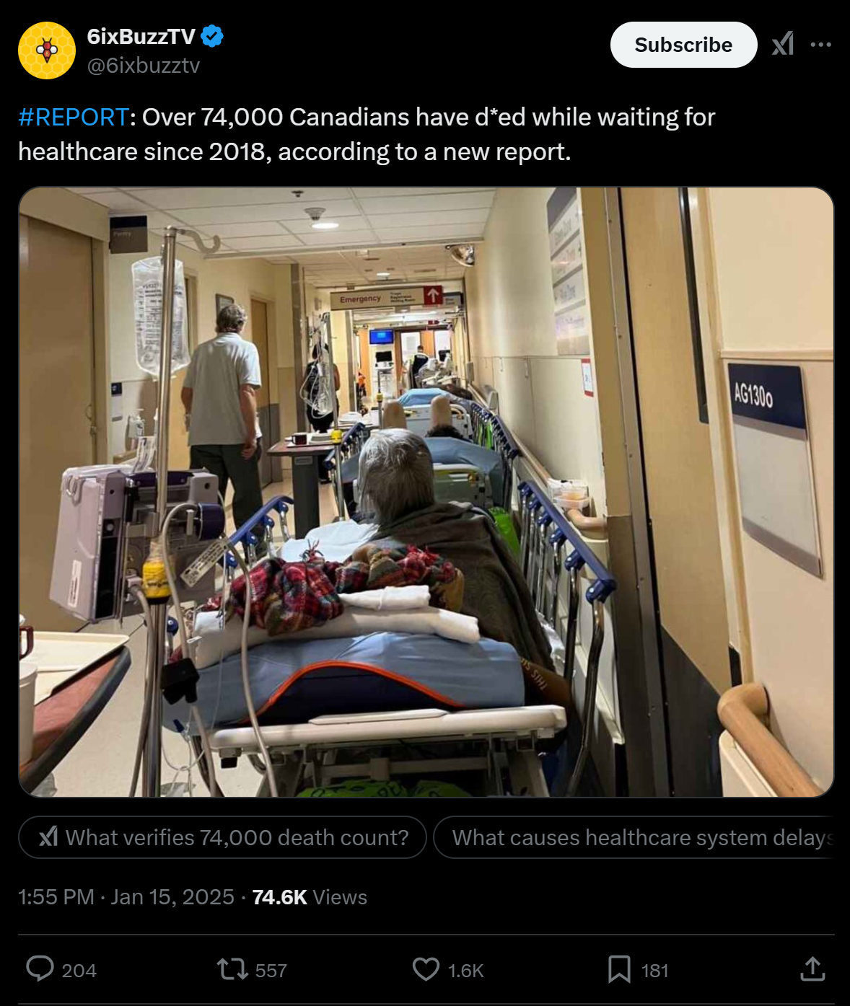
Task: Open the share post icon
Action: click(812, 969)
